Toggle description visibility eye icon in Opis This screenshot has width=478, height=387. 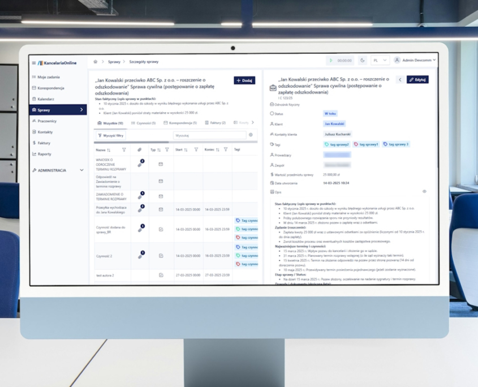point(424,192)
